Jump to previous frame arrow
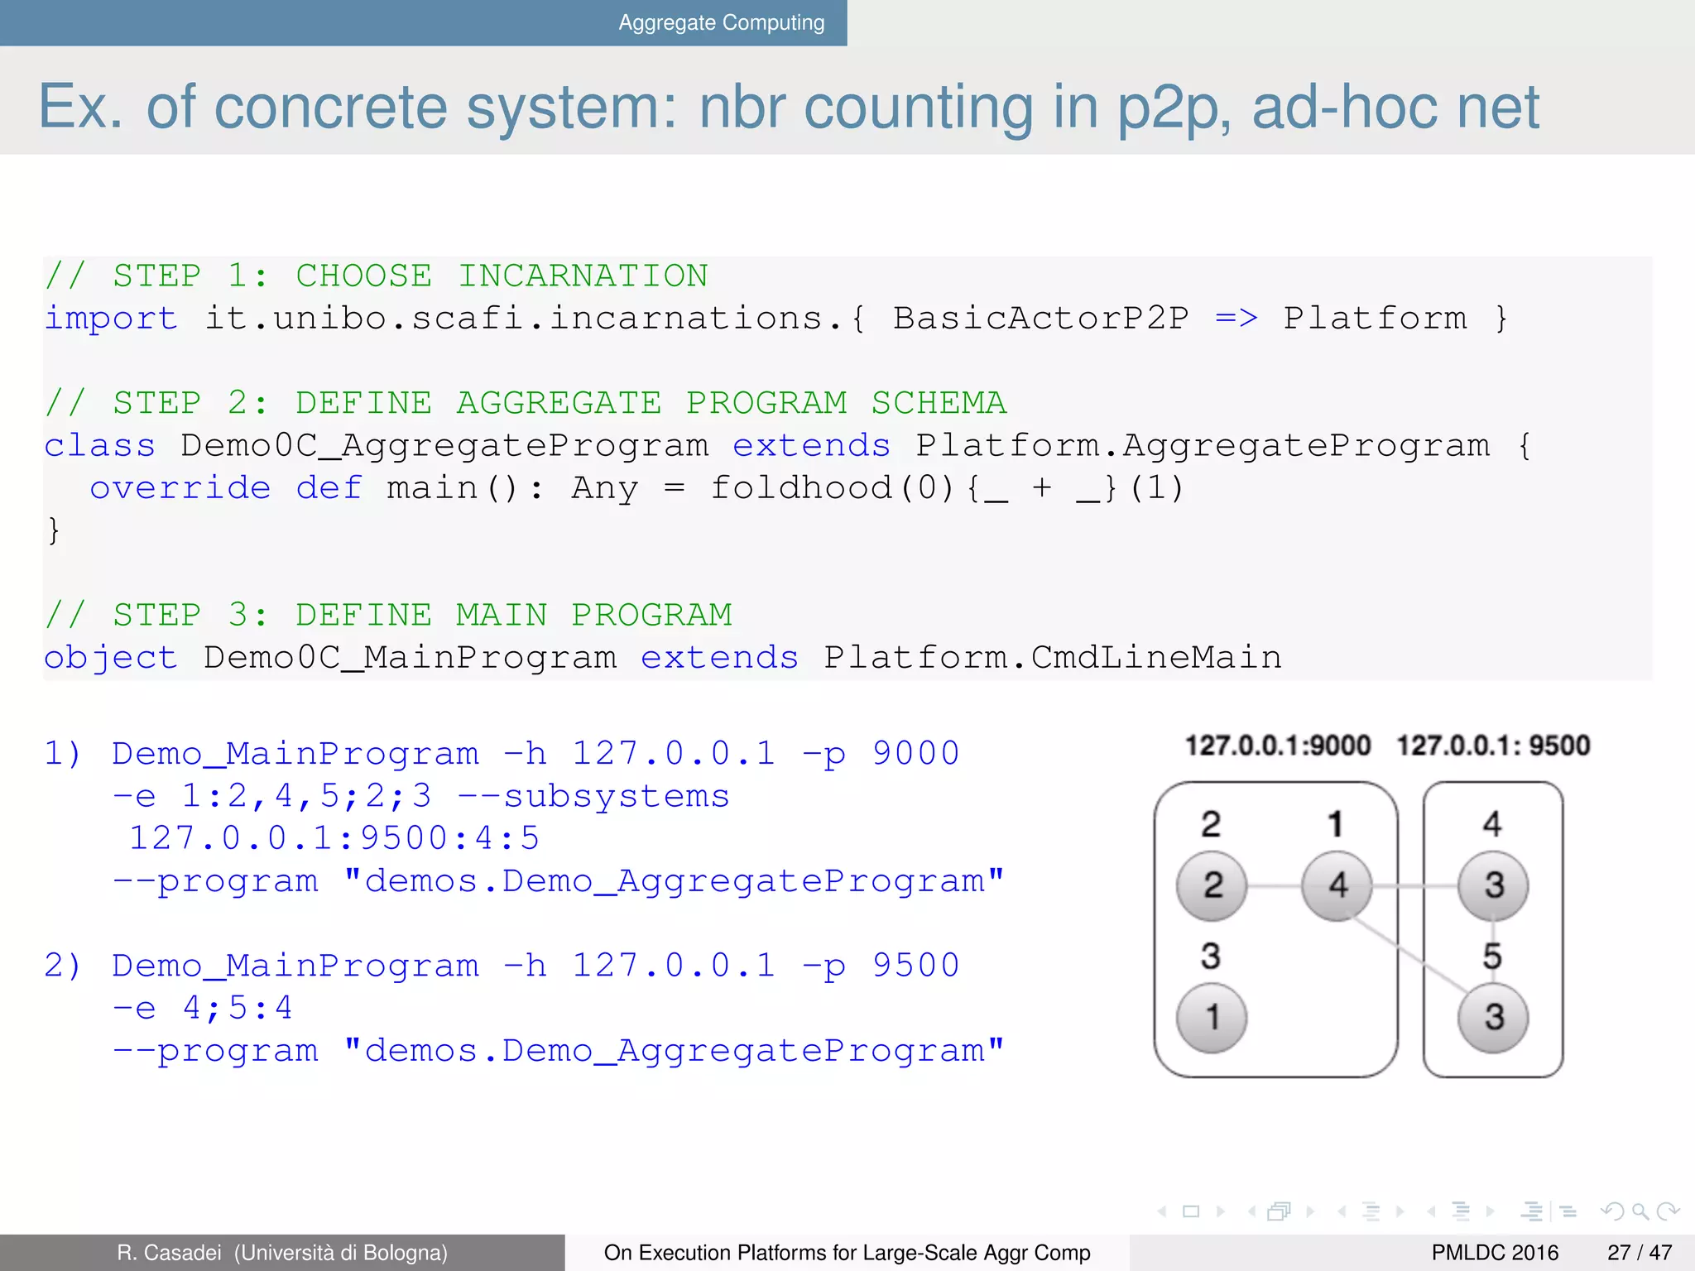The height and width of the screenshot is (1271, 1695). click(x=1252, y=1211)
